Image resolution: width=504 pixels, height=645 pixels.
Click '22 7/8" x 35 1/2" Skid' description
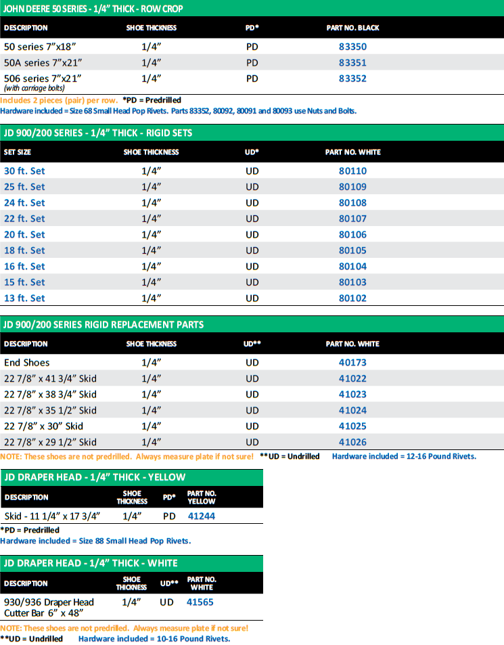click(50, 410)
